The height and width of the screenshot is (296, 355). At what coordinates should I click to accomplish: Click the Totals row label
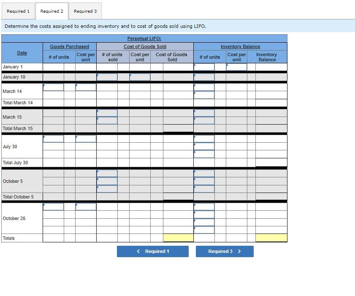pos(8,238)
